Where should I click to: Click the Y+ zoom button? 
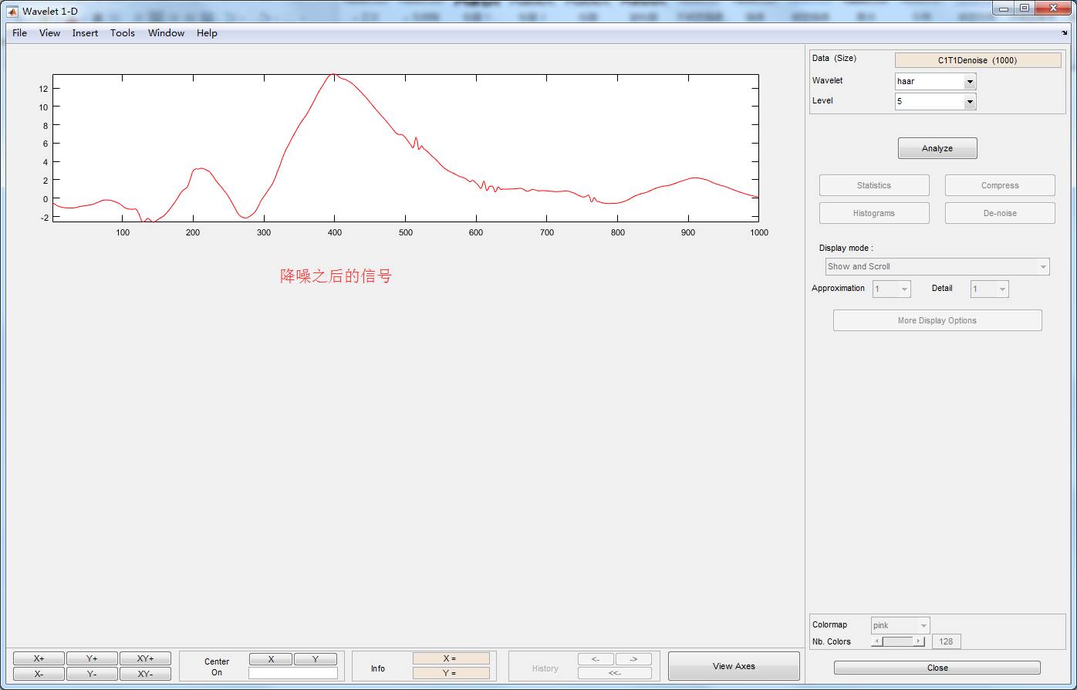click(x=92, y=658)
